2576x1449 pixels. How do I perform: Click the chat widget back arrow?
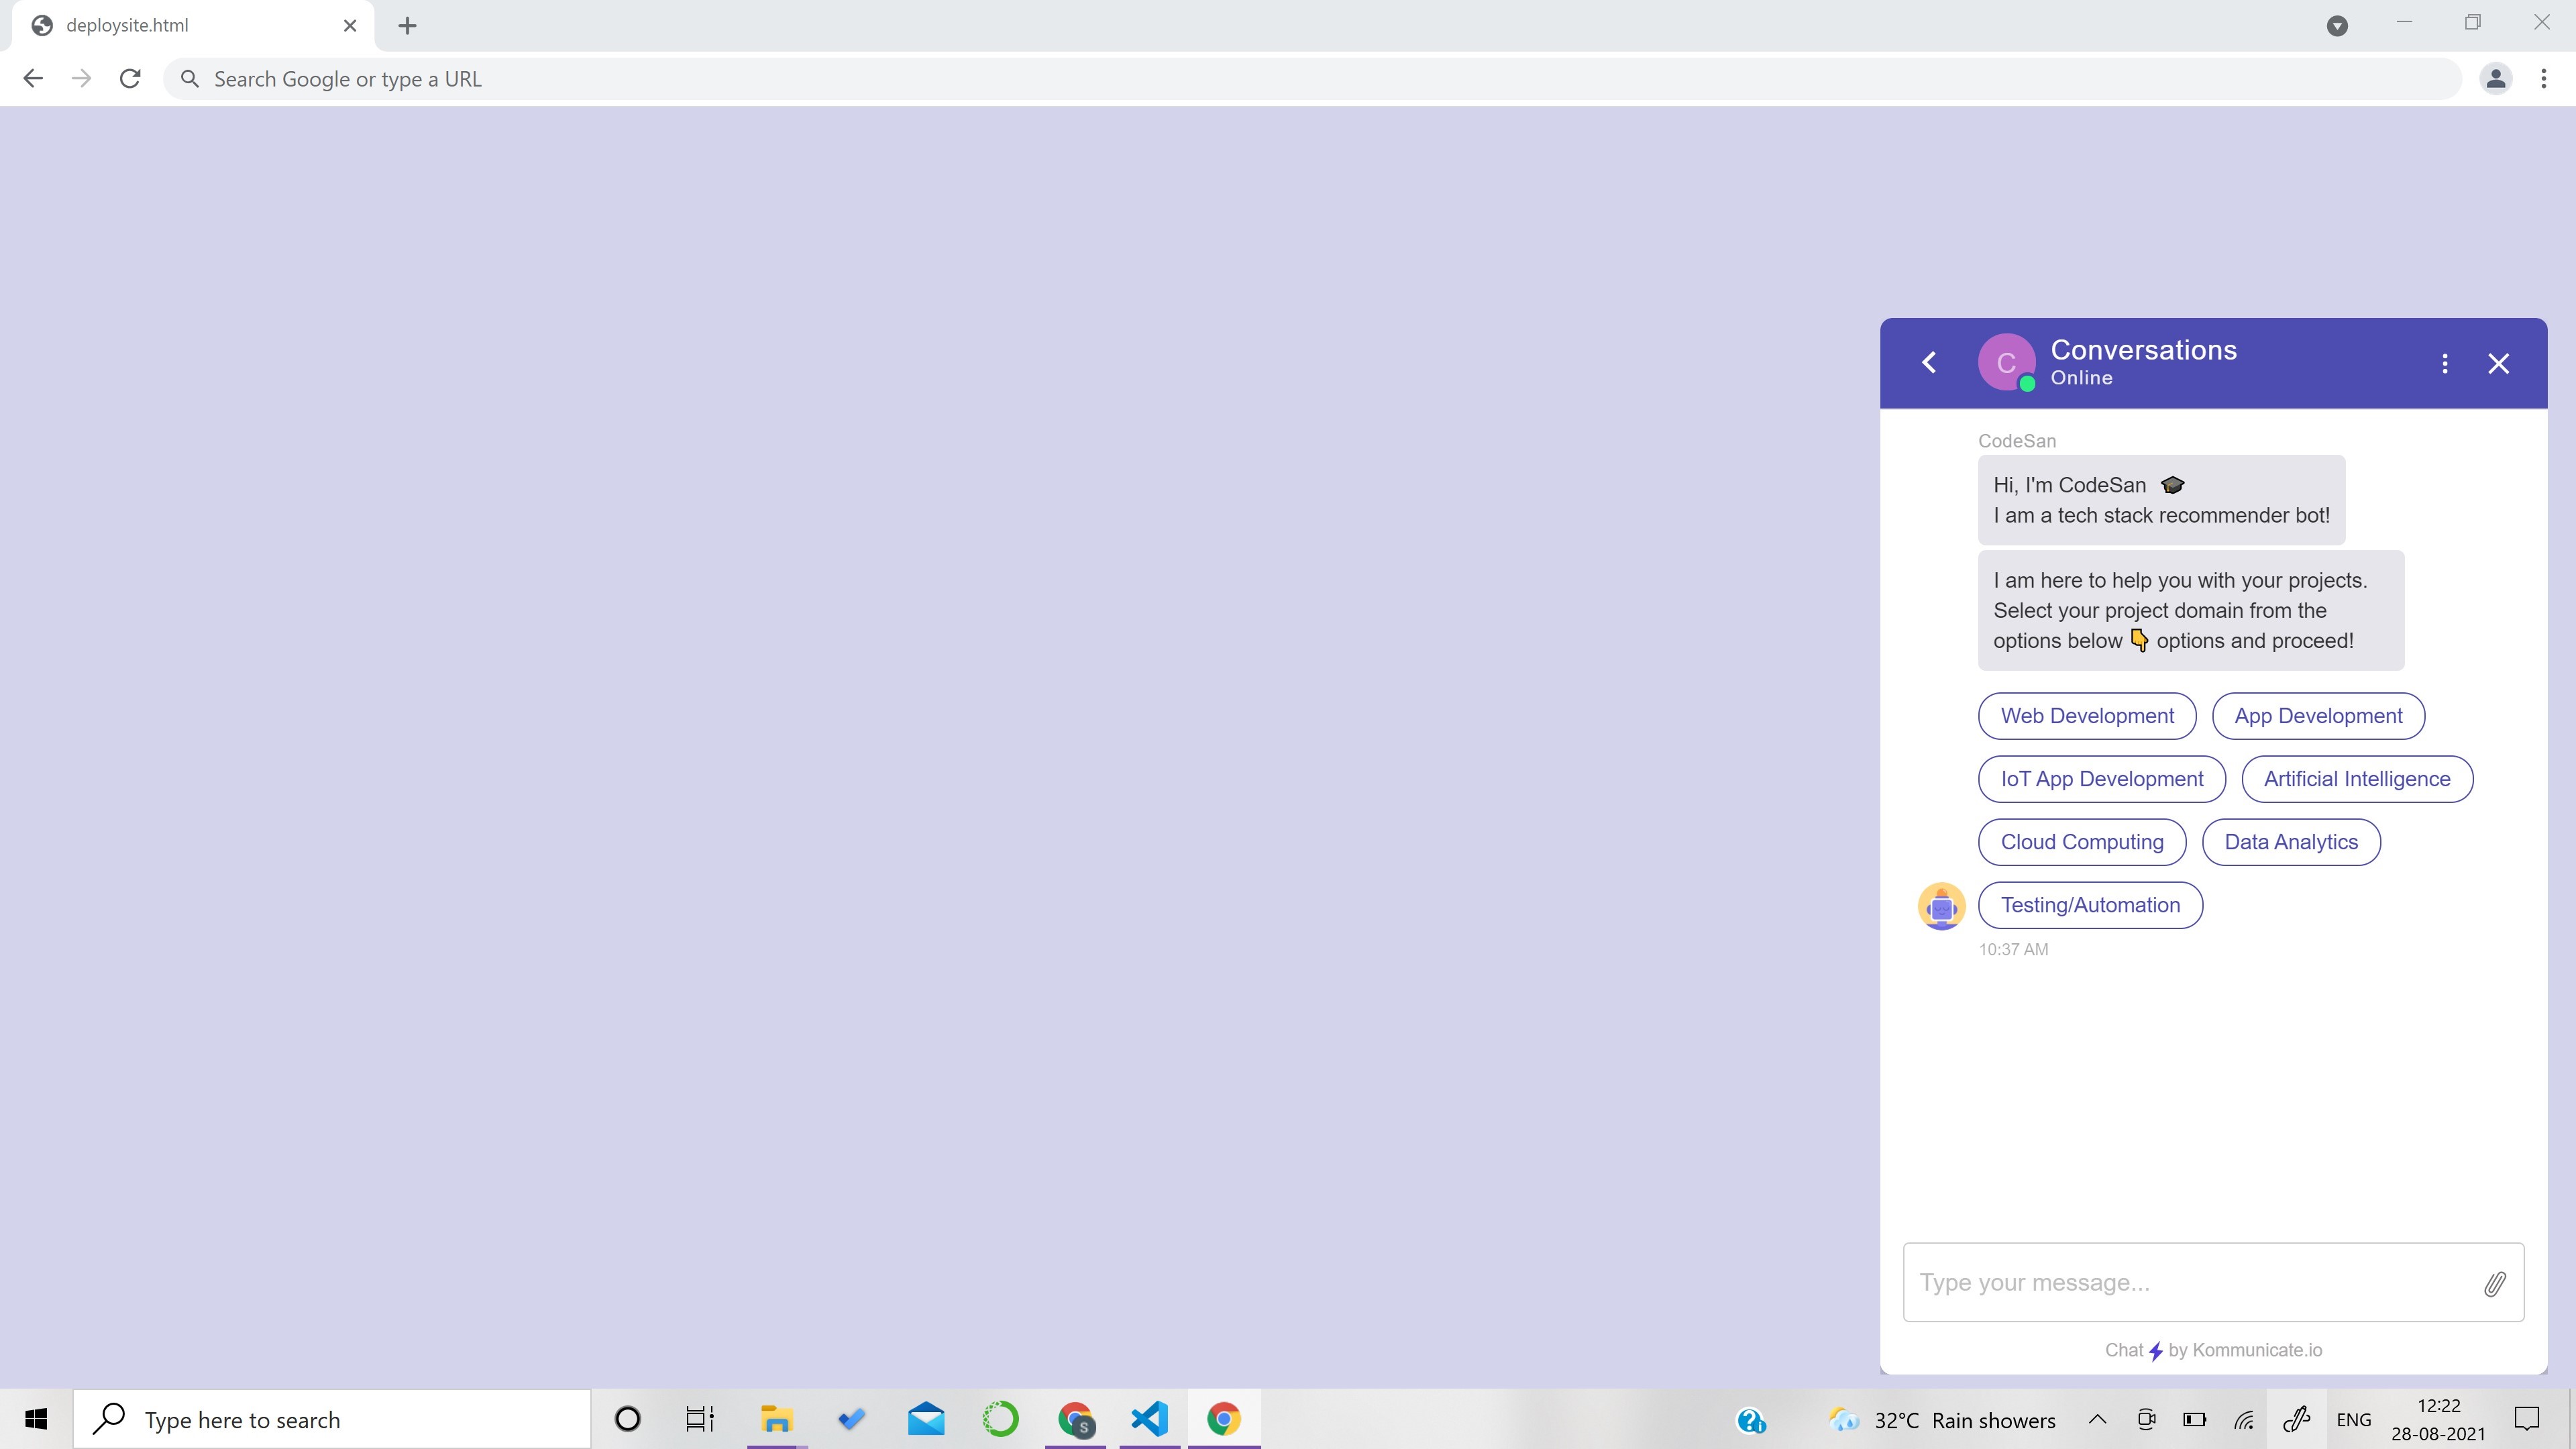(x=1929, y=363)
